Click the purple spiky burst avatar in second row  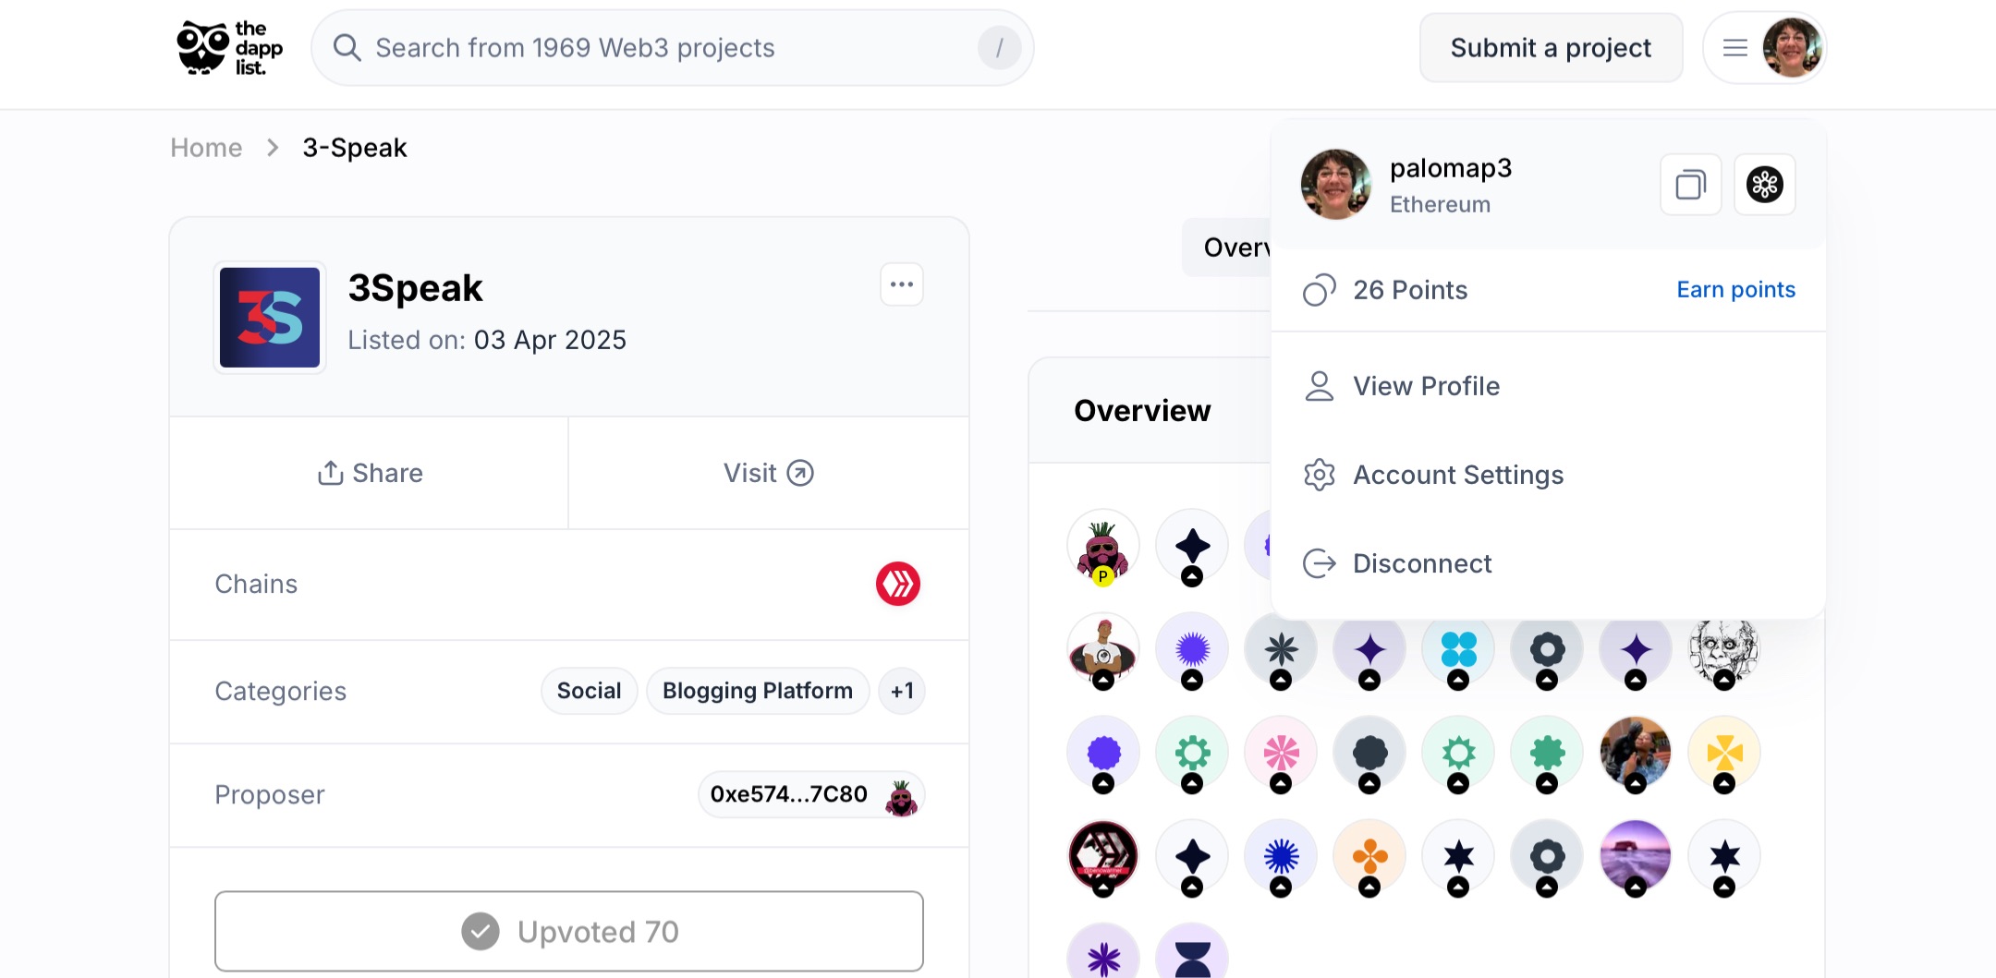[1192, 650]
